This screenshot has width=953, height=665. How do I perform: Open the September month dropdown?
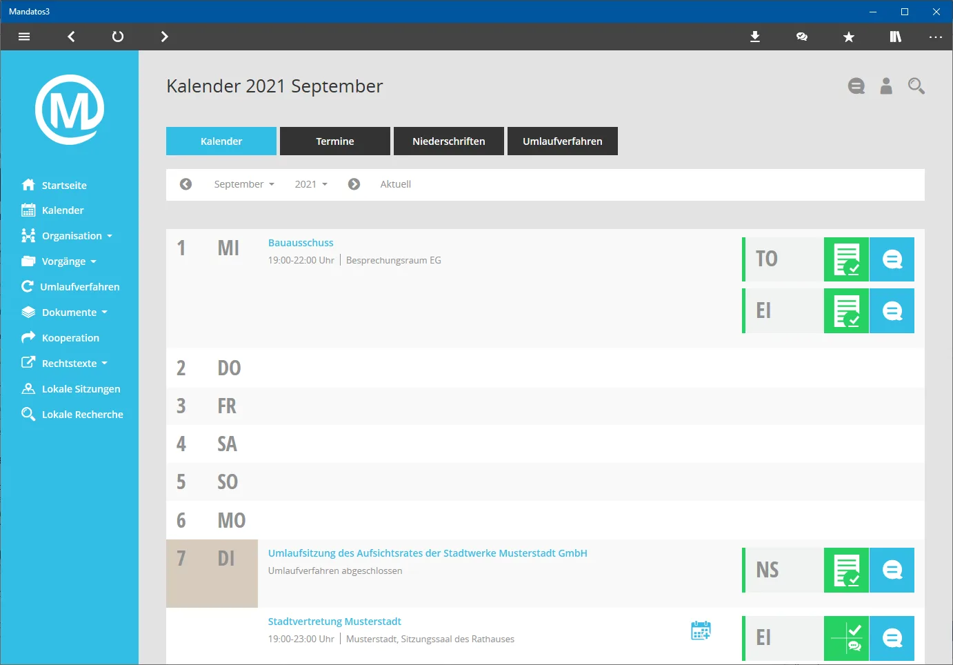coord(244,184)
